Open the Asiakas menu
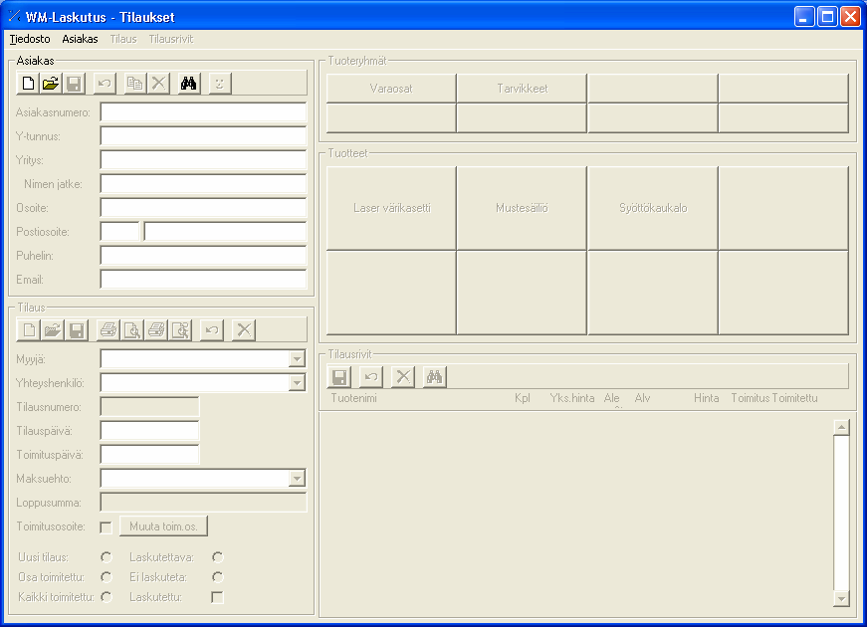867x627 pixels. coord(80,39)
